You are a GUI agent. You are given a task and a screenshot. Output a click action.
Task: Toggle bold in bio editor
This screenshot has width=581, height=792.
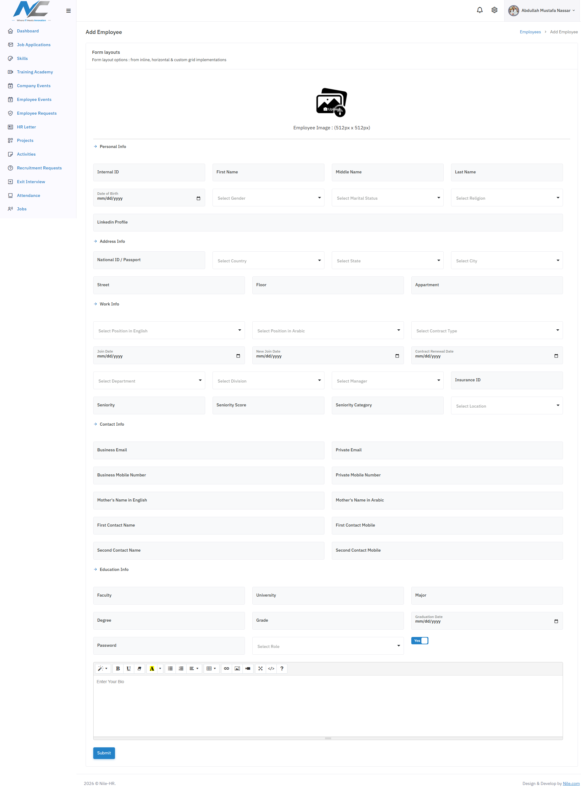(x=118, y=668)
